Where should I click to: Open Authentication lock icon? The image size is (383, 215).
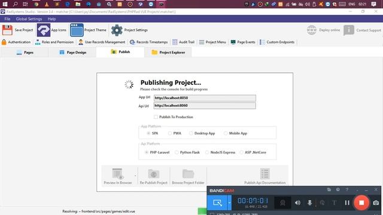[4, 42]
